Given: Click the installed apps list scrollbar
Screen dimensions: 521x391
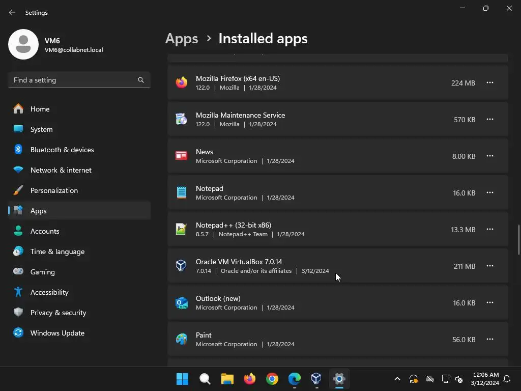Looking at the screenshot, I should pyautogui.click(x=518, y=239).
